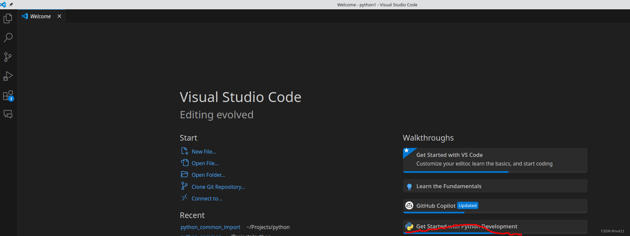Click New File... link

204,152
